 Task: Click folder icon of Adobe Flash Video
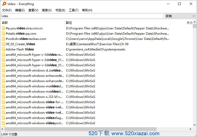click(3, 49)
